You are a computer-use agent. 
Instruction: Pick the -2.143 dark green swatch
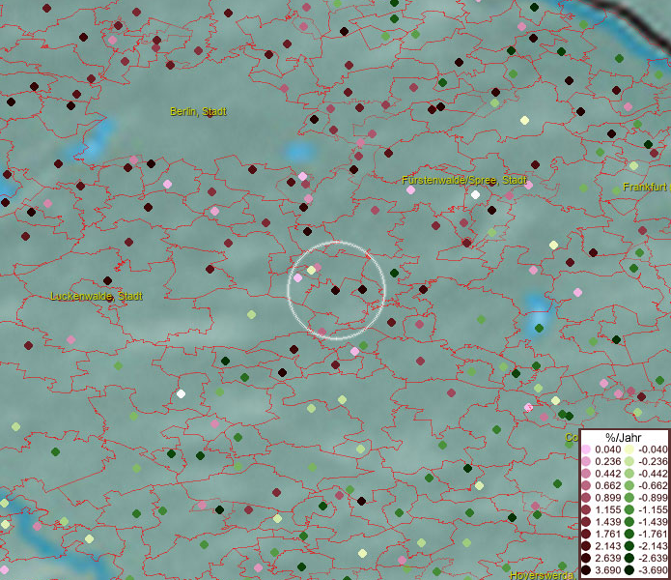629,546
